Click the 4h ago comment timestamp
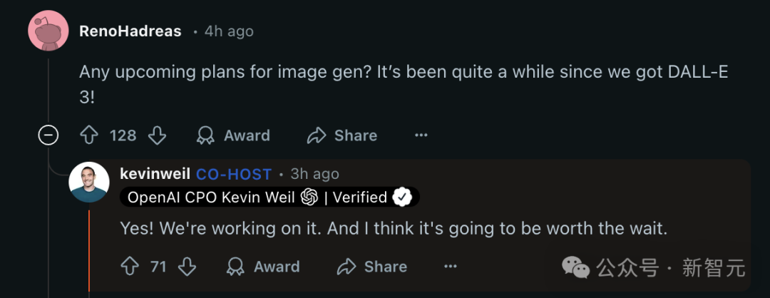 coord(229,32)
